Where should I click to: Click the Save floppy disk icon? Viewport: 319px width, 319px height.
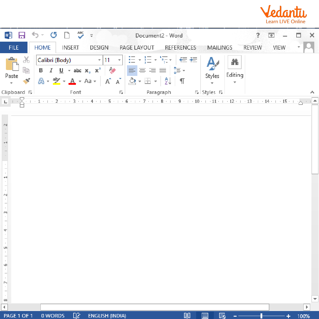click(x=22, y=35)
